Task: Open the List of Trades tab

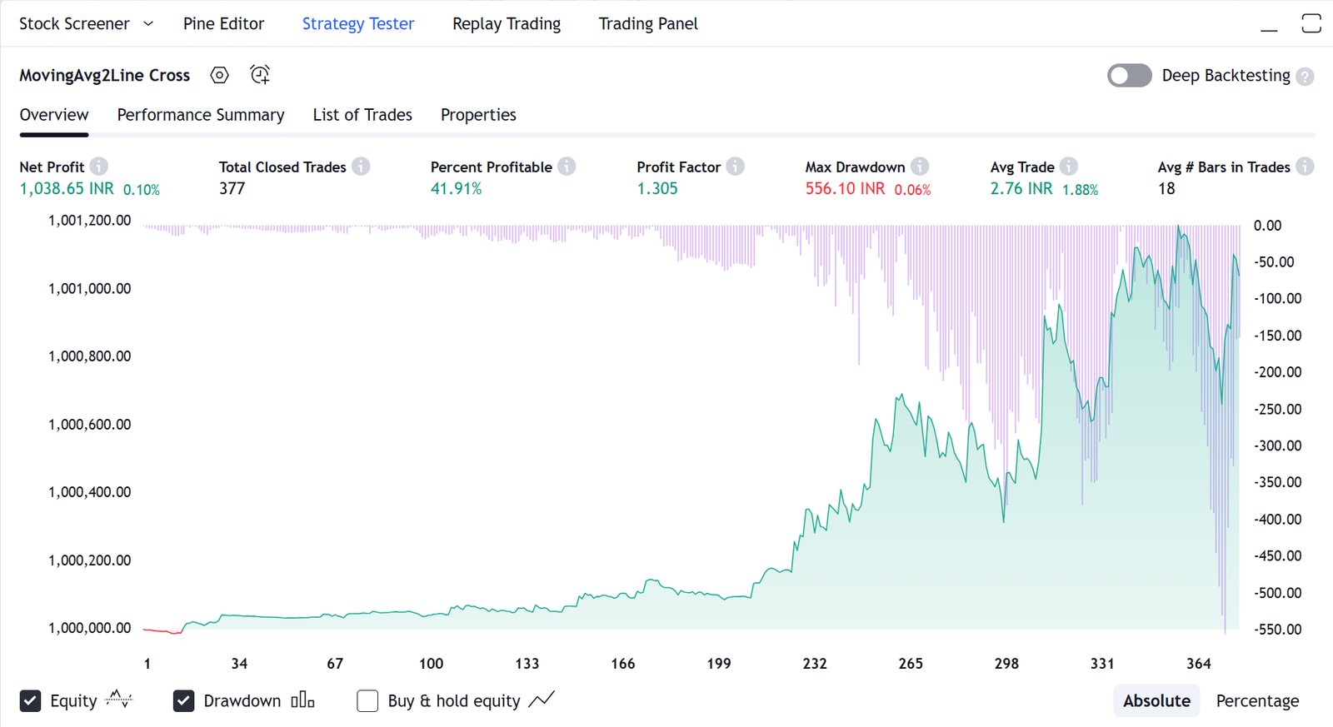Action: click(362, 115)
